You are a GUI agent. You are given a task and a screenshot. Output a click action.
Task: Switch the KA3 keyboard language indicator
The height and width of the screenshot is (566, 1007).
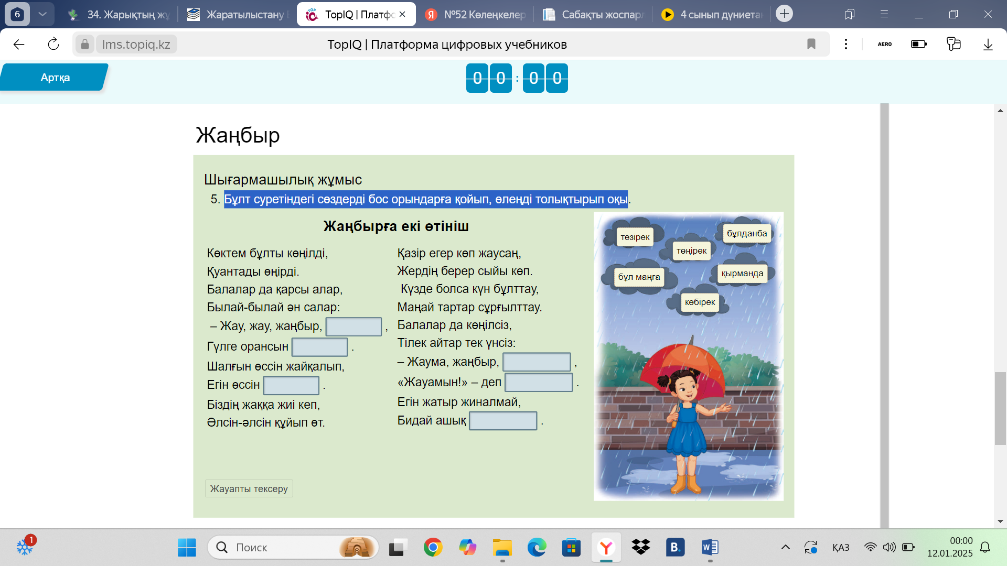pos(840,547)
